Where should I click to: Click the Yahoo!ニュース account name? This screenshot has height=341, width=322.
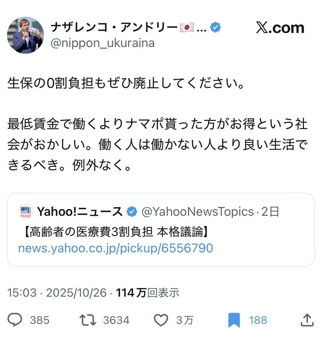click(80, 212)
